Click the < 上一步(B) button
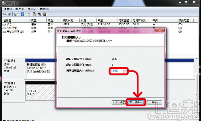Screen dimensions: 201x121 pos(119,102)
